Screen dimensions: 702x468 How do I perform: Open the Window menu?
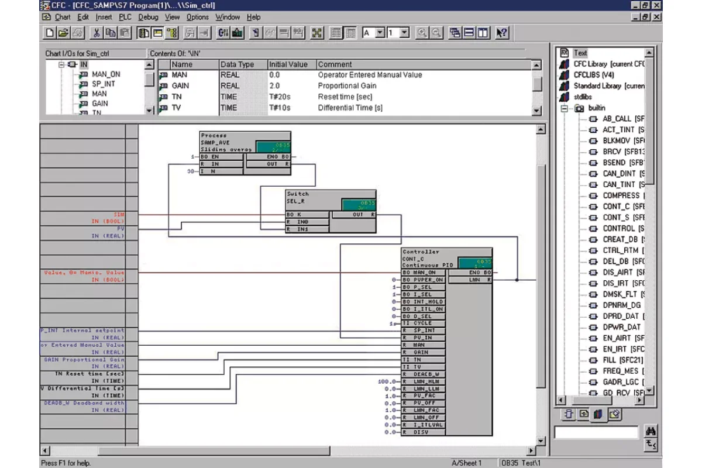click(x=228, y=17)
